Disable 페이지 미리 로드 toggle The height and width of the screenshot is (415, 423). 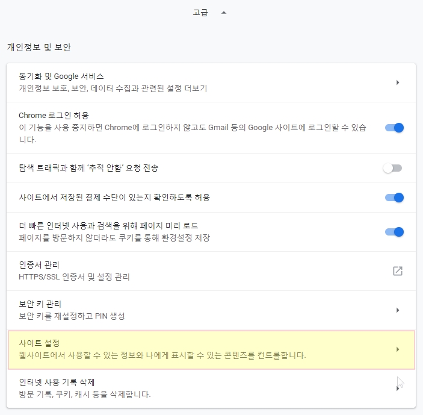click(x=394, y=232)
